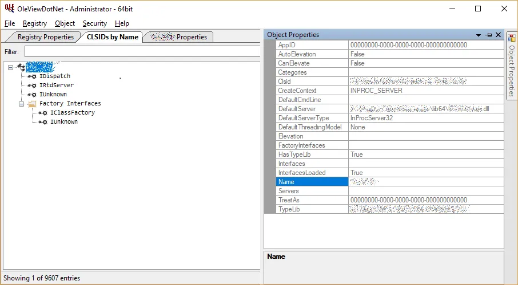This screenshot has width=518, height=285.
Task: Open the Help menu
Action: (122, 23)
